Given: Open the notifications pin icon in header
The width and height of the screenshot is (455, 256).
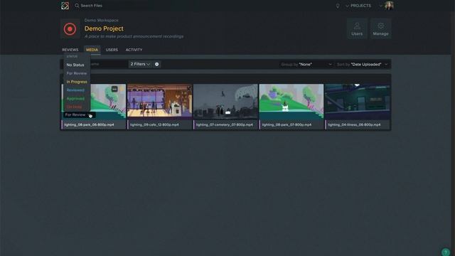Looking at the screenshot, I should point(338,6).
